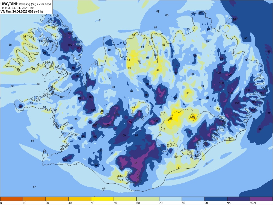Click the '55' humidity value on the map
Image resolution: width=273 pixels, height=205 pixels.
tap(152, 38)
